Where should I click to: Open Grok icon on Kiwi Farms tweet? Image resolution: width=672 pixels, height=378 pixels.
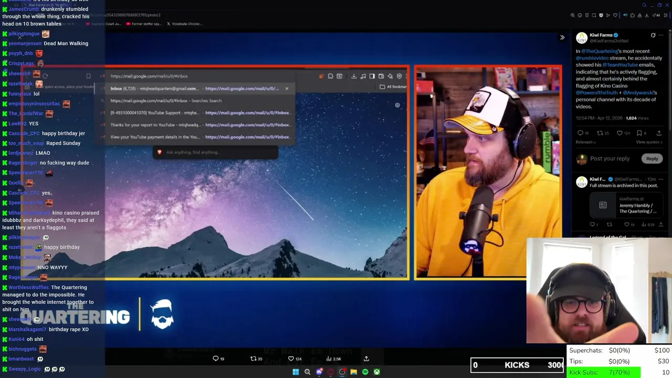click(x=653, y=35)
